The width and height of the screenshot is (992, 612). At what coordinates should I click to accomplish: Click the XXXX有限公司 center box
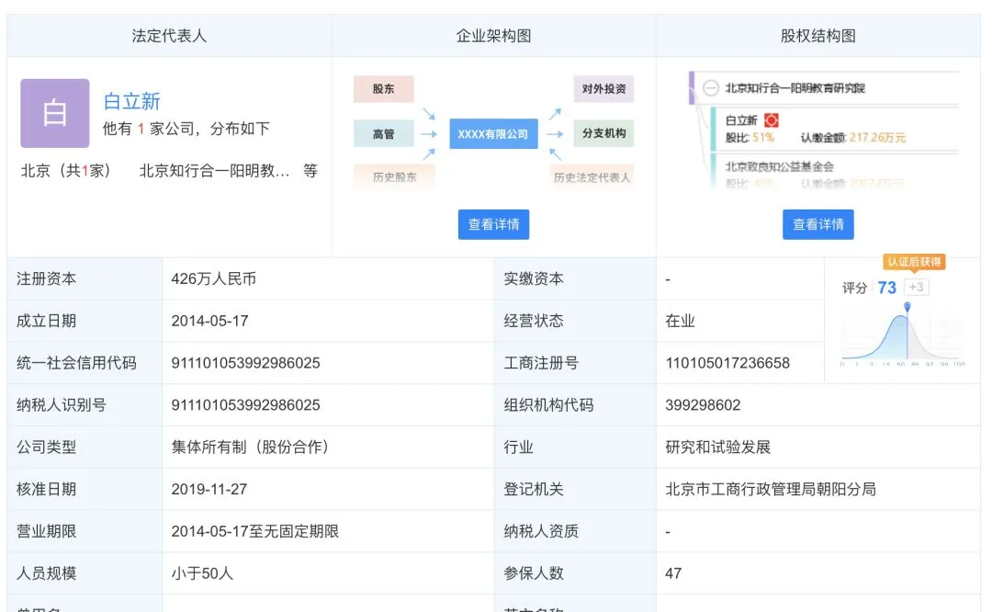493,134
